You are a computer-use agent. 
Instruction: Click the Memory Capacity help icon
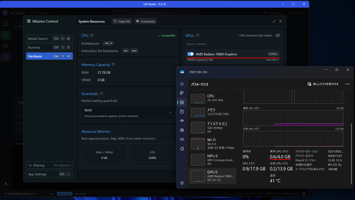click(x=114, y=64)
